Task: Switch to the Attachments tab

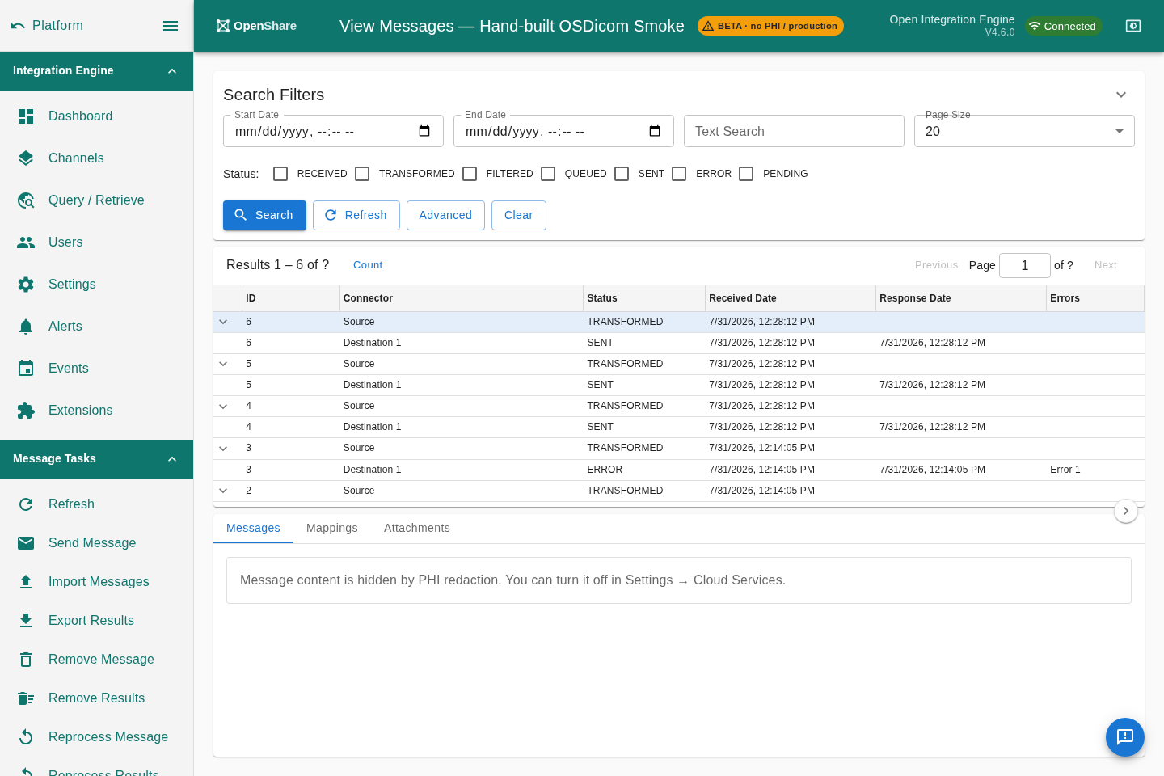Action: point(417,528)
